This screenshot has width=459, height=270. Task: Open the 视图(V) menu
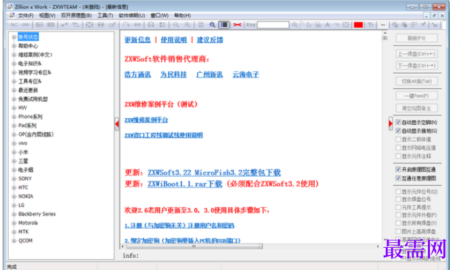tap(47, 16)
